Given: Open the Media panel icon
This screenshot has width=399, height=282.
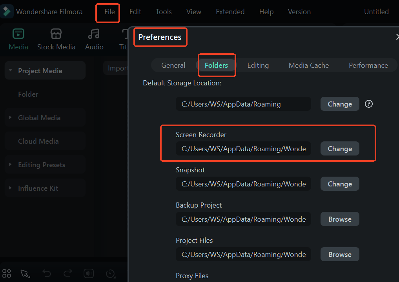Looking at the screenshot, I should pyautogui.click(x=18, y=34).
